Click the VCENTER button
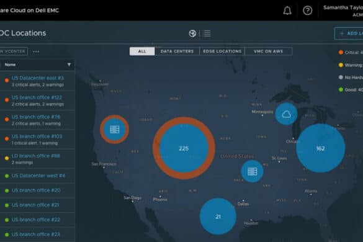This screenshot has height=242, width=363. 14,51
